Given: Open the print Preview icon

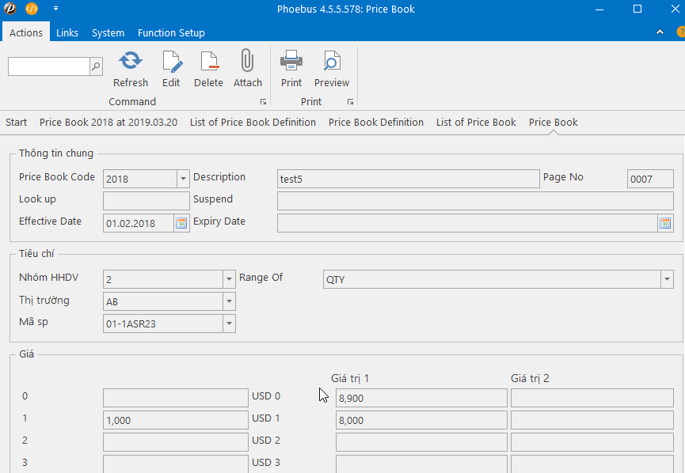Looking at the screenshot, I should pyautogui.click(x=331, y=62).
